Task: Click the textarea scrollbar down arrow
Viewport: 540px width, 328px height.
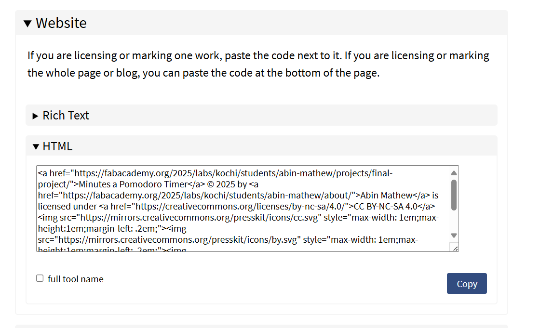Action: point(454,236)
